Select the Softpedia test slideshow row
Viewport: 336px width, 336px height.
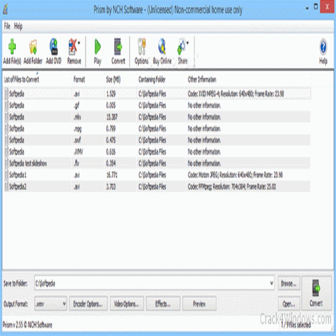coord(157,163)
